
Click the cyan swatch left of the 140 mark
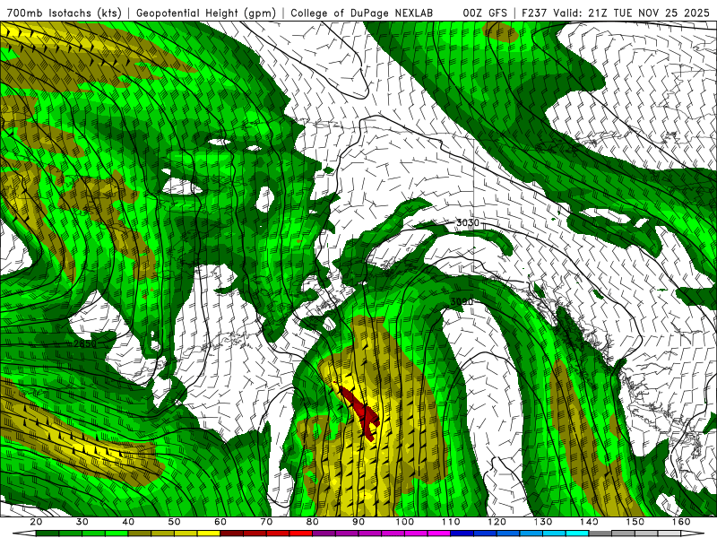[577, 534]
